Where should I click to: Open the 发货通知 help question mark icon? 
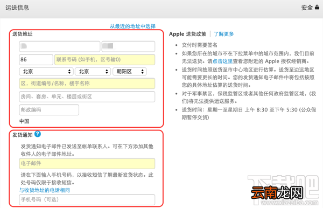pos(38,134)
